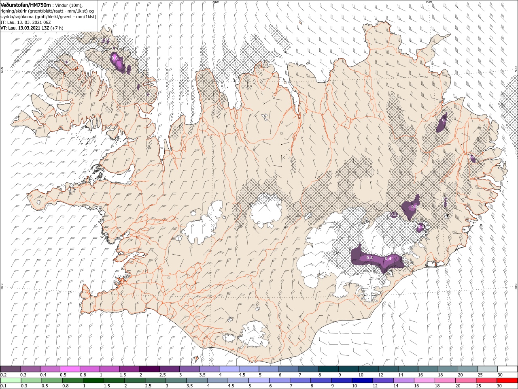Viewport: 518px width, 389px height.
Task: Click the 0.6 contour label in Westfjords
Action: 115,58
